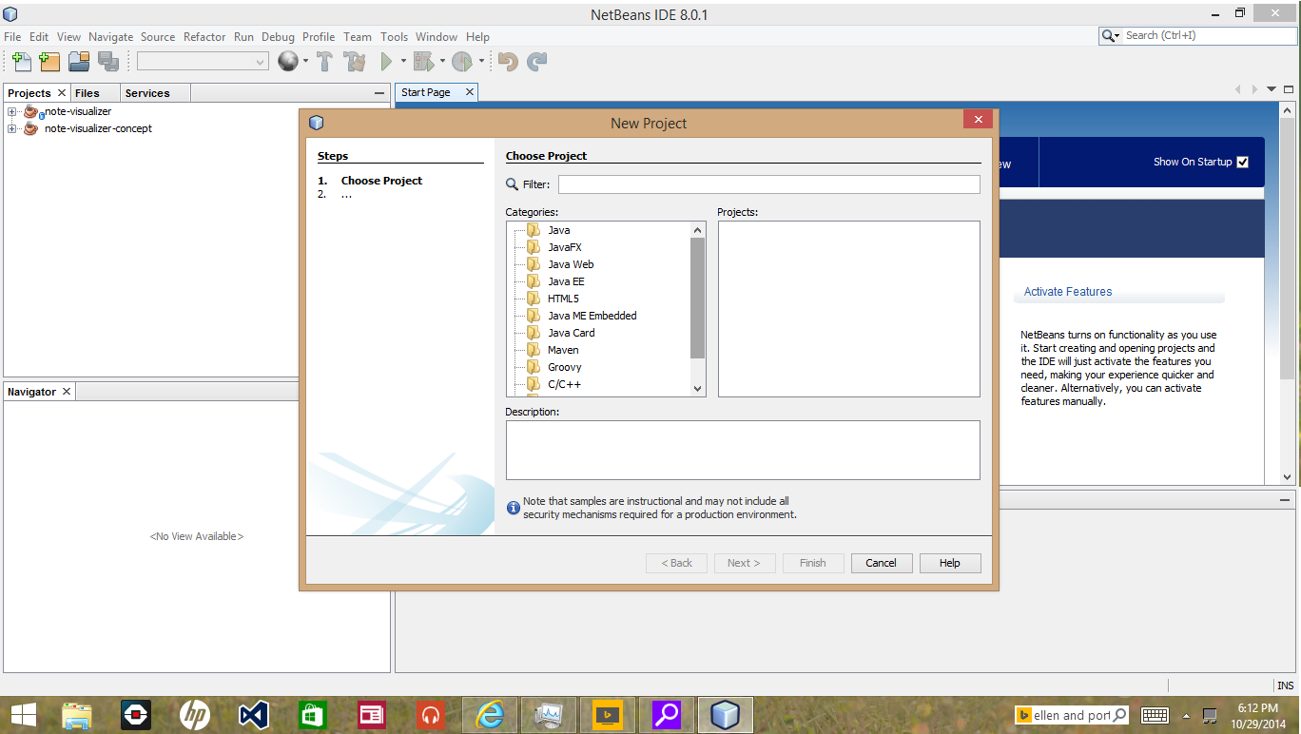Click Cancel in New Project dialog
Image resolution: width=1301 pixels, height=734 pixels.
(x=882, y=563)
